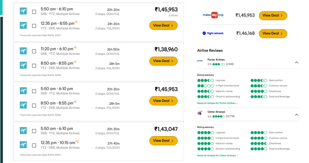Click the ₹1,43,047 price label
This screenshot has width=309, height=163.
click(163, 129)
